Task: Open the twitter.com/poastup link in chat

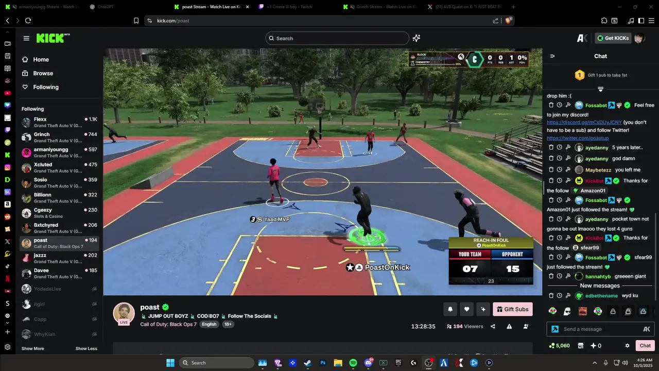Action: click(578, 138)
